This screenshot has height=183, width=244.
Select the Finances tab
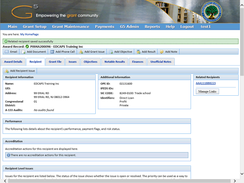137,62
